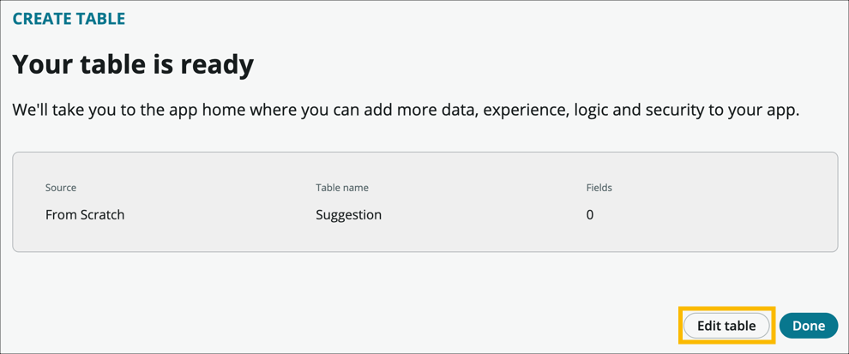Click the 'Suggestion' table name value
Screen dimensions: 849x354
348,214
